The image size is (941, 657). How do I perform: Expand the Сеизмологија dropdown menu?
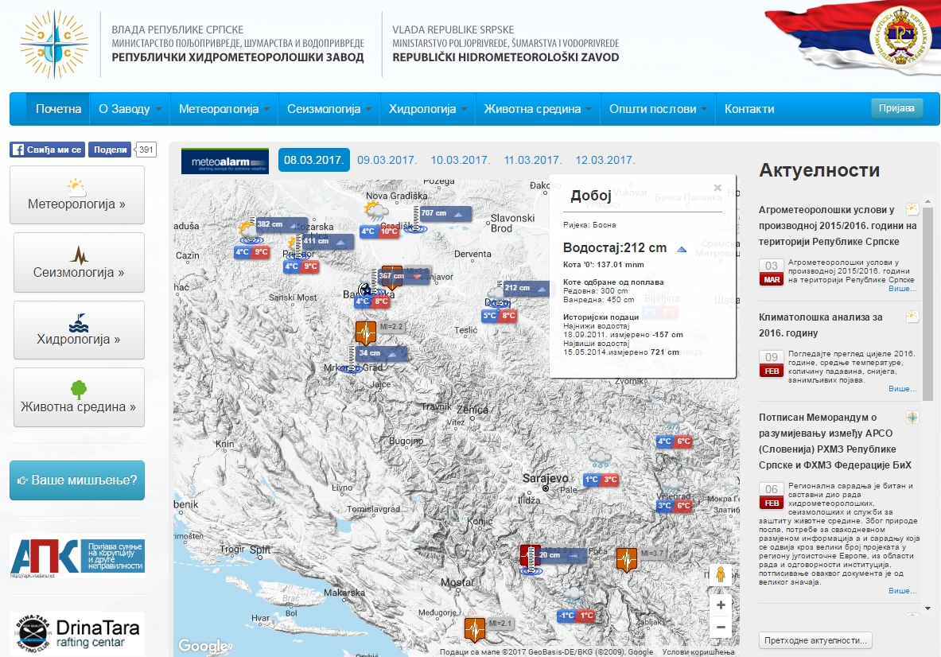tap(329, 109)
